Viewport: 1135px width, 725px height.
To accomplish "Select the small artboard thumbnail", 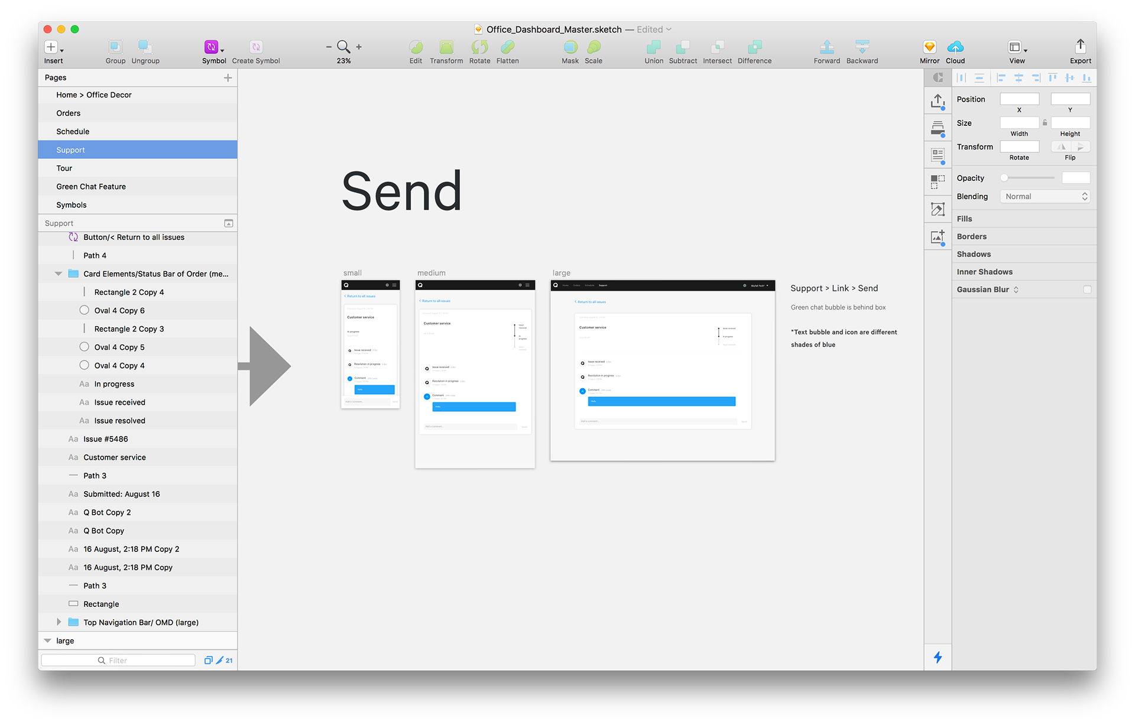I will [371, 344].
